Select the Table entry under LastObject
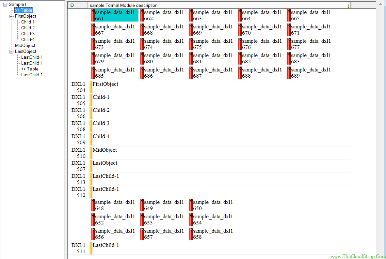 point(30,69)
